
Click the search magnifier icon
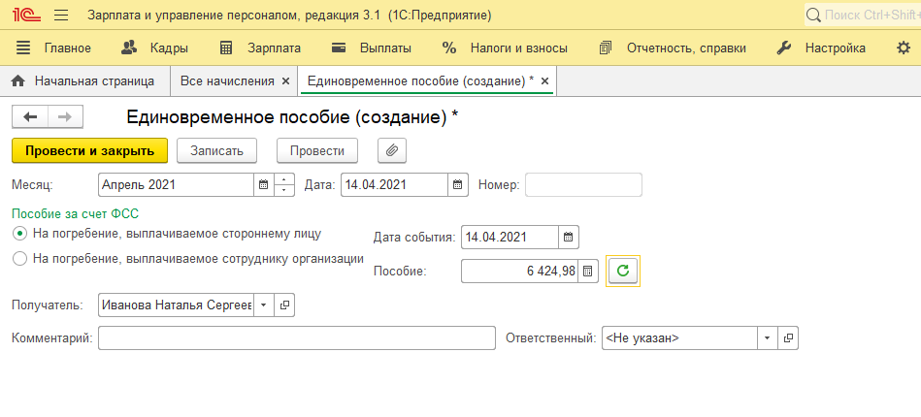coord(813,16)
